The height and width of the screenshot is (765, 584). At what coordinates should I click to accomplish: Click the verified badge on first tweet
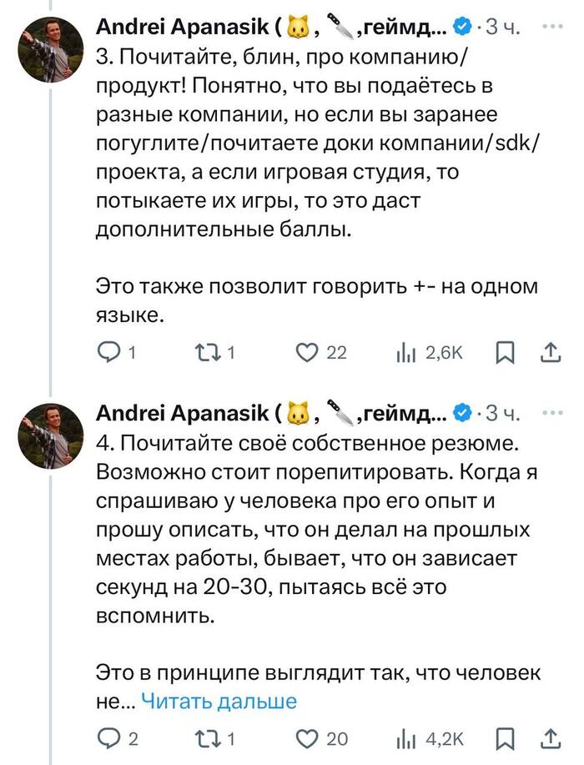coord(461,28)
